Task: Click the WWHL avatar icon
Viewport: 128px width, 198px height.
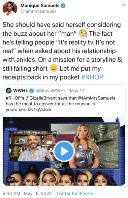Action: pyautogui.click(x=9, y=91)
